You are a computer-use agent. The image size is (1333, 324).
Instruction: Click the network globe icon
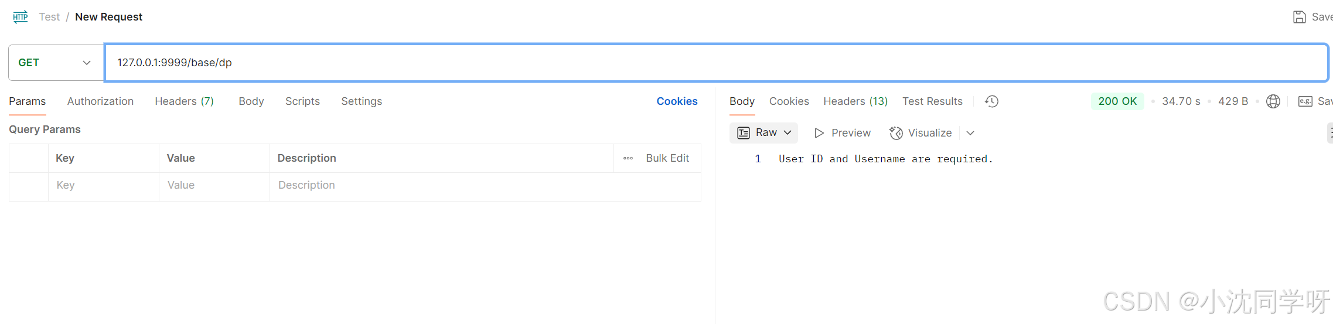(1273, 101)
